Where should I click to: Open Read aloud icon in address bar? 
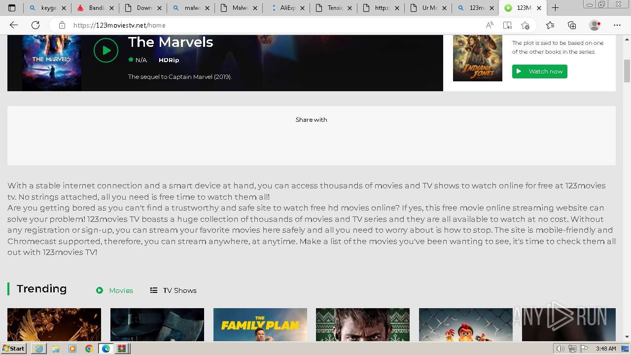(x=490, y=25)
